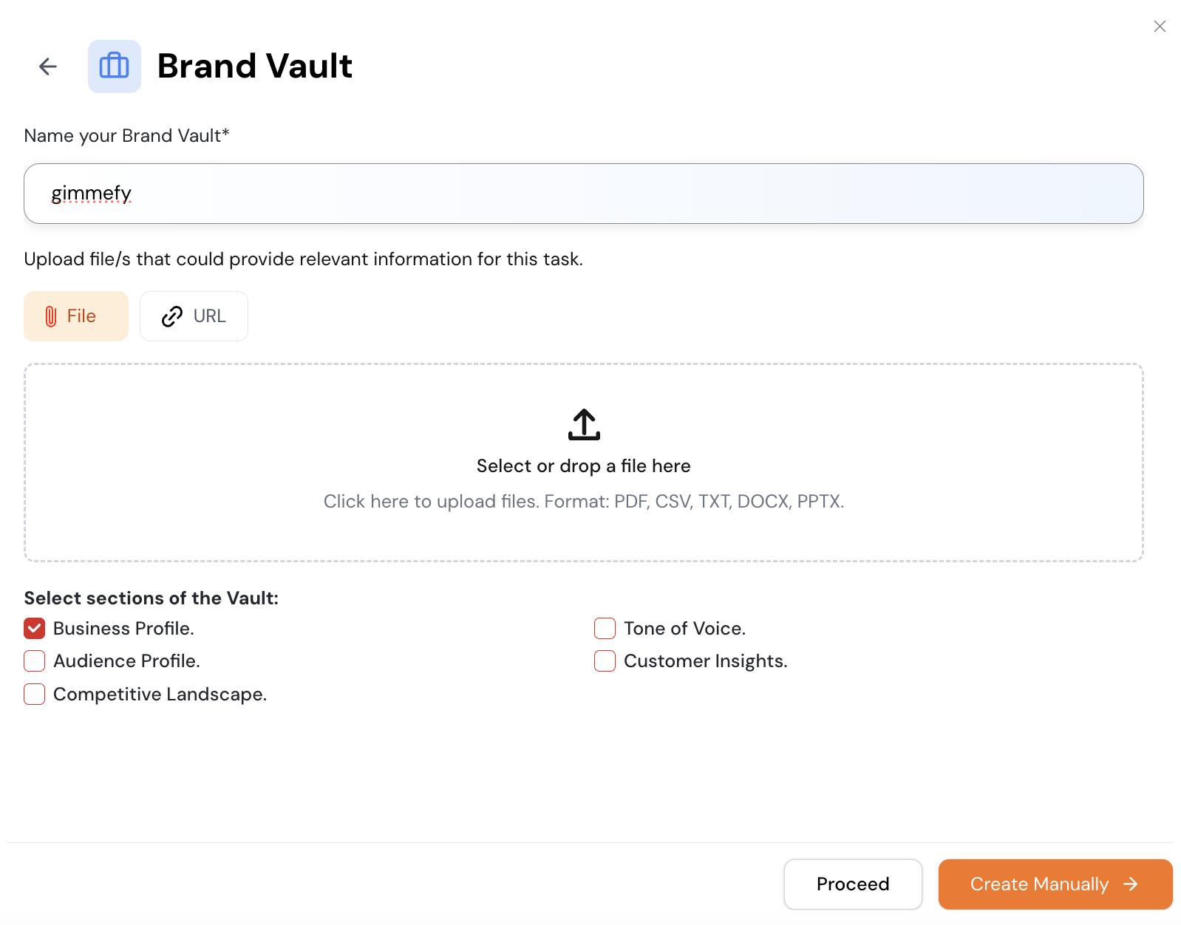Click the Business Profile label text
Viewport: 1181px width, 925px height.
tap(123, 629)
